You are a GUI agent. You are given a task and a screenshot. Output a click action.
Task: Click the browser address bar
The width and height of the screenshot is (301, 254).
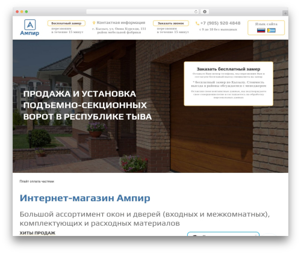tap(143, 12)
